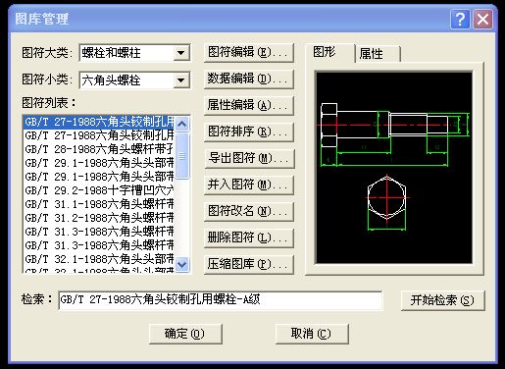Screen dimensions: 505x369
Task: Confirm with 确定(O) button
Action: 185,334
